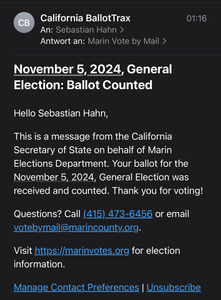Expand the chevron next to Sebastian Hahn

(122, 30)
